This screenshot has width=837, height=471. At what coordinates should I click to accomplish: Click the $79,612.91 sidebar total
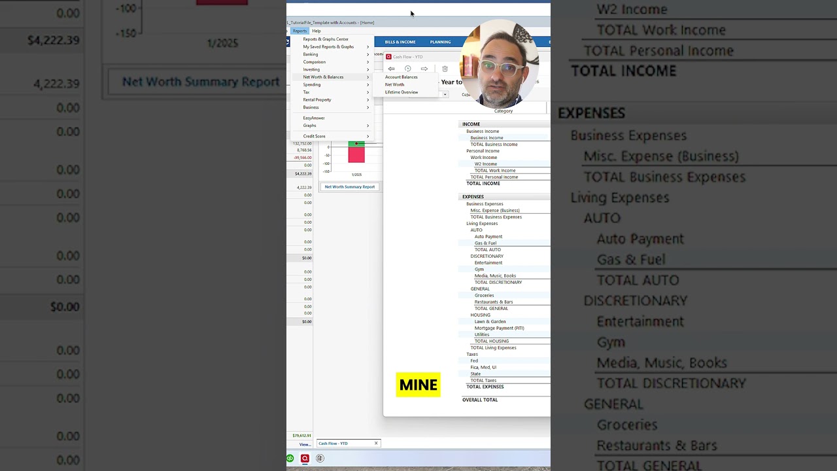pos(302,436)
